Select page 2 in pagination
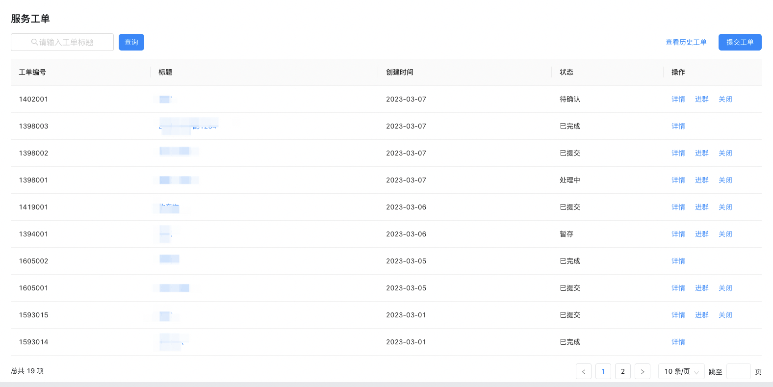This screenshot has height=387, width=773. 623,371
